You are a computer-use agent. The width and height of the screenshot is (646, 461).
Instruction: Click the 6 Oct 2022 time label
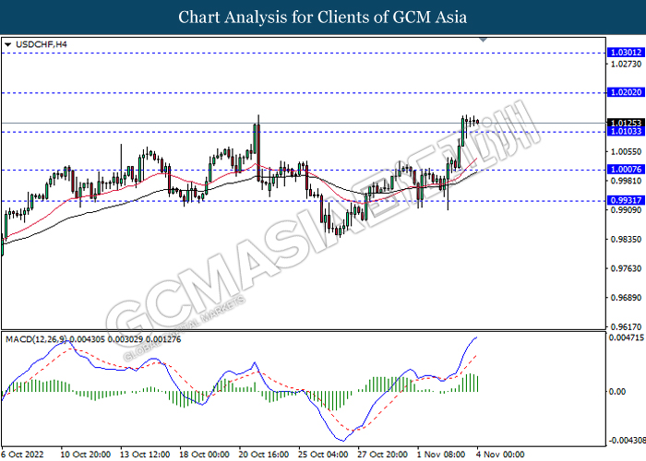pyautogui.click(x=22, y=455)
